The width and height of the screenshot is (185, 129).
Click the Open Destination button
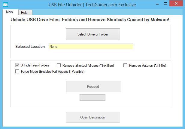[x=93, y=117]
